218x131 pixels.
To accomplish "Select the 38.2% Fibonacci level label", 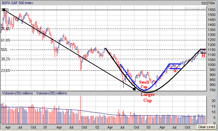I will click(x=6, y=59).
